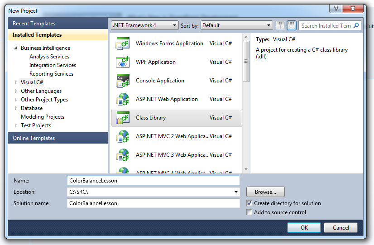Click the Solution name input field
374x245 pixels.
click(153, 203)
